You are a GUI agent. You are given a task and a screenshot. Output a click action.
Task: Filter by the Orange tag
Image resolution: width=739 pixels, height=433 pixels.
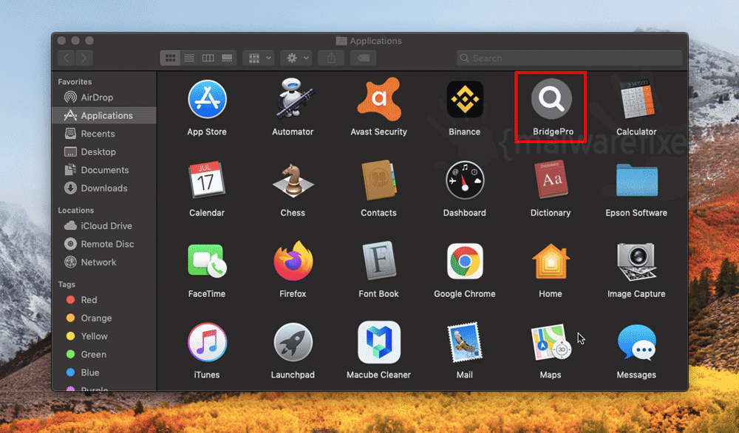103,318
